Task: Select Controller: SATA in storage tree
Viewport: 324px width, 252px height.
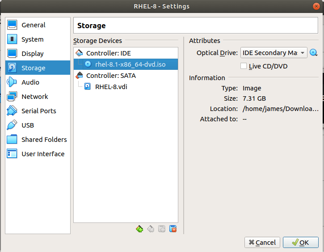Action: (111, 76)
